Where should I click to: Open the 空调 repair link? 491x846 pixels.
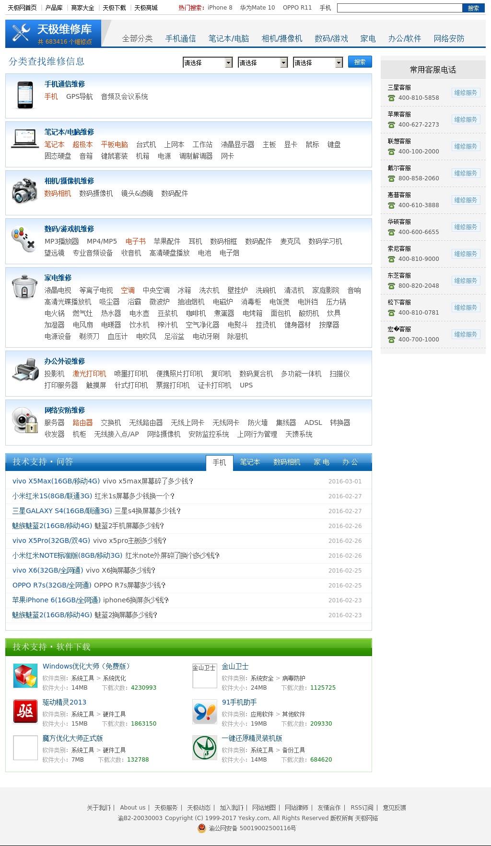coord(128,290)
